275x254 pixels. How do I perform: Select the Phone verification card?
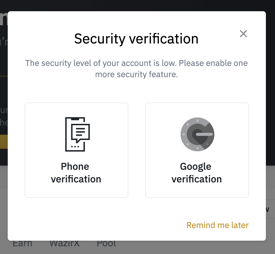tap(76, 150)
